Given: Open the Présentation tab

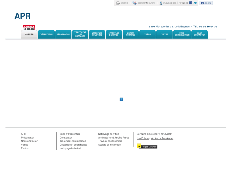Looking at the screenshot, I should pos(46,34).
